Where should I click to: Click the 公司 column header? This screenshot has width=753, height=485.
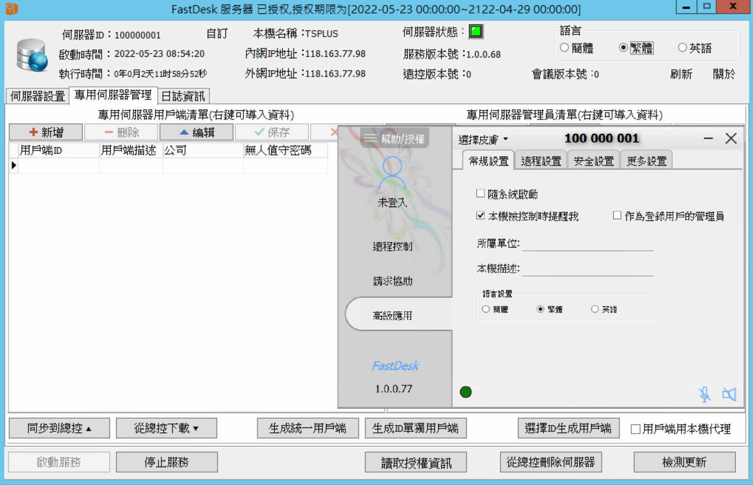click(203, 150)
